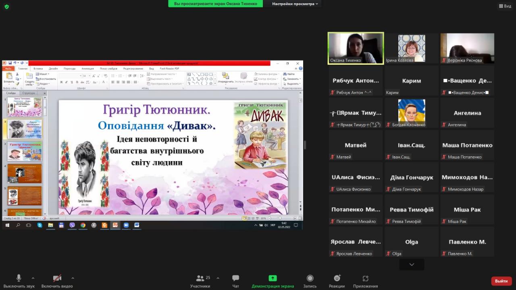Turn on camera with Включить видео
This screenshot has height=290, width=516.
pyautogui.click(x=57, y=278)
